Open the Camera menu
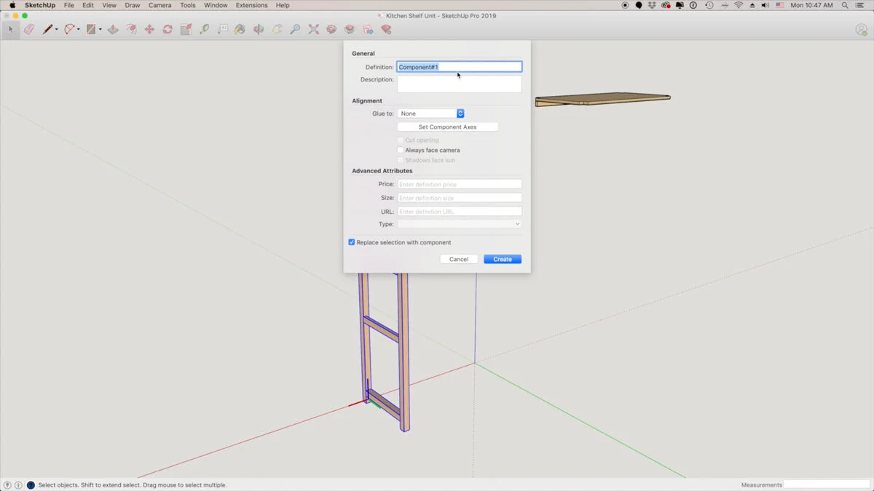 [160, 5]
